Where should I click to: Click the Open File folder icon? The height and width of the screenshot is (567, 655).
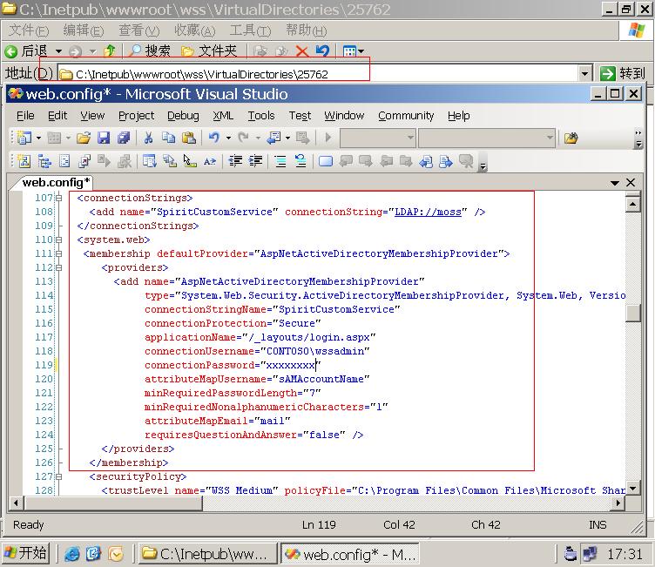(84, 138)
